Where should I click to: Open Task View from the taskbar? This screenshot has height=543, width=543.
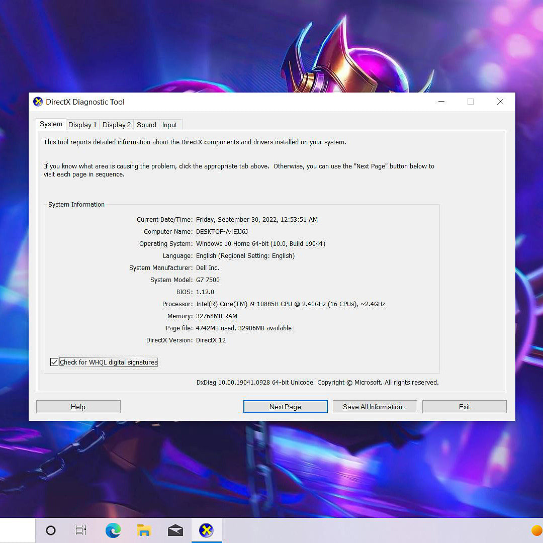[81, 530]
